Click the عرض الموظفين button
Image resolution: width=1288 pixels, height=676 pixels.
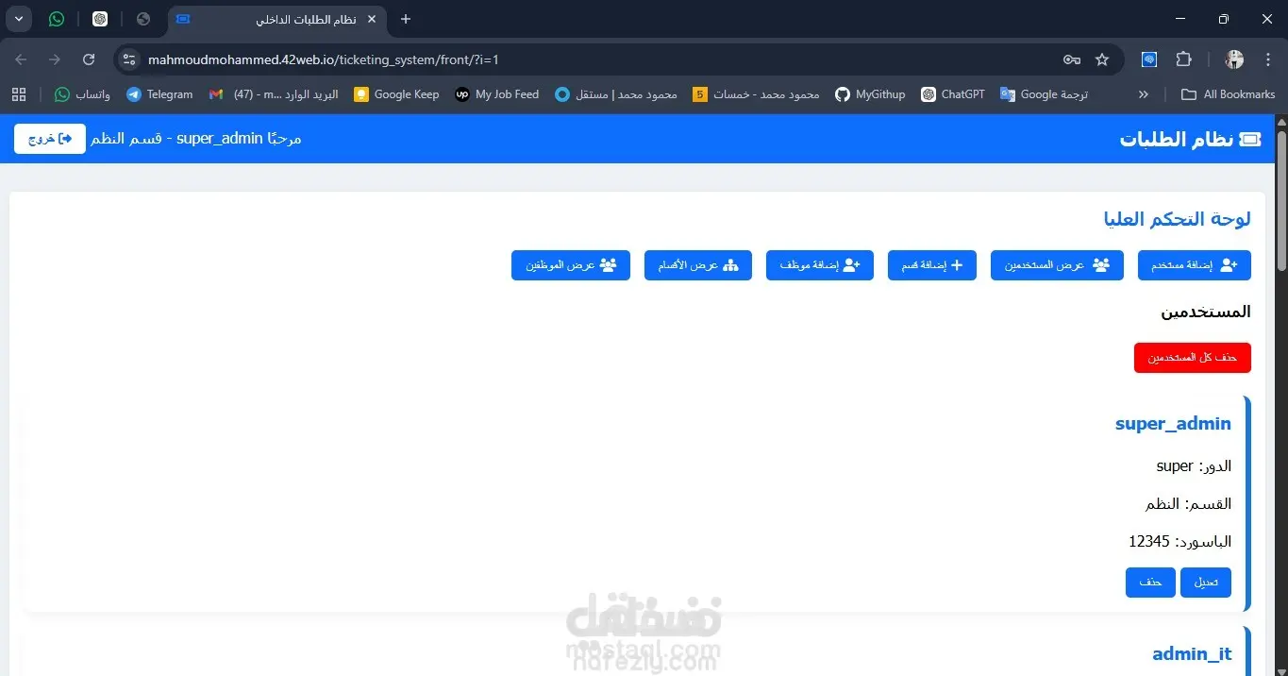pyautogui.click(x=571, y=265)
